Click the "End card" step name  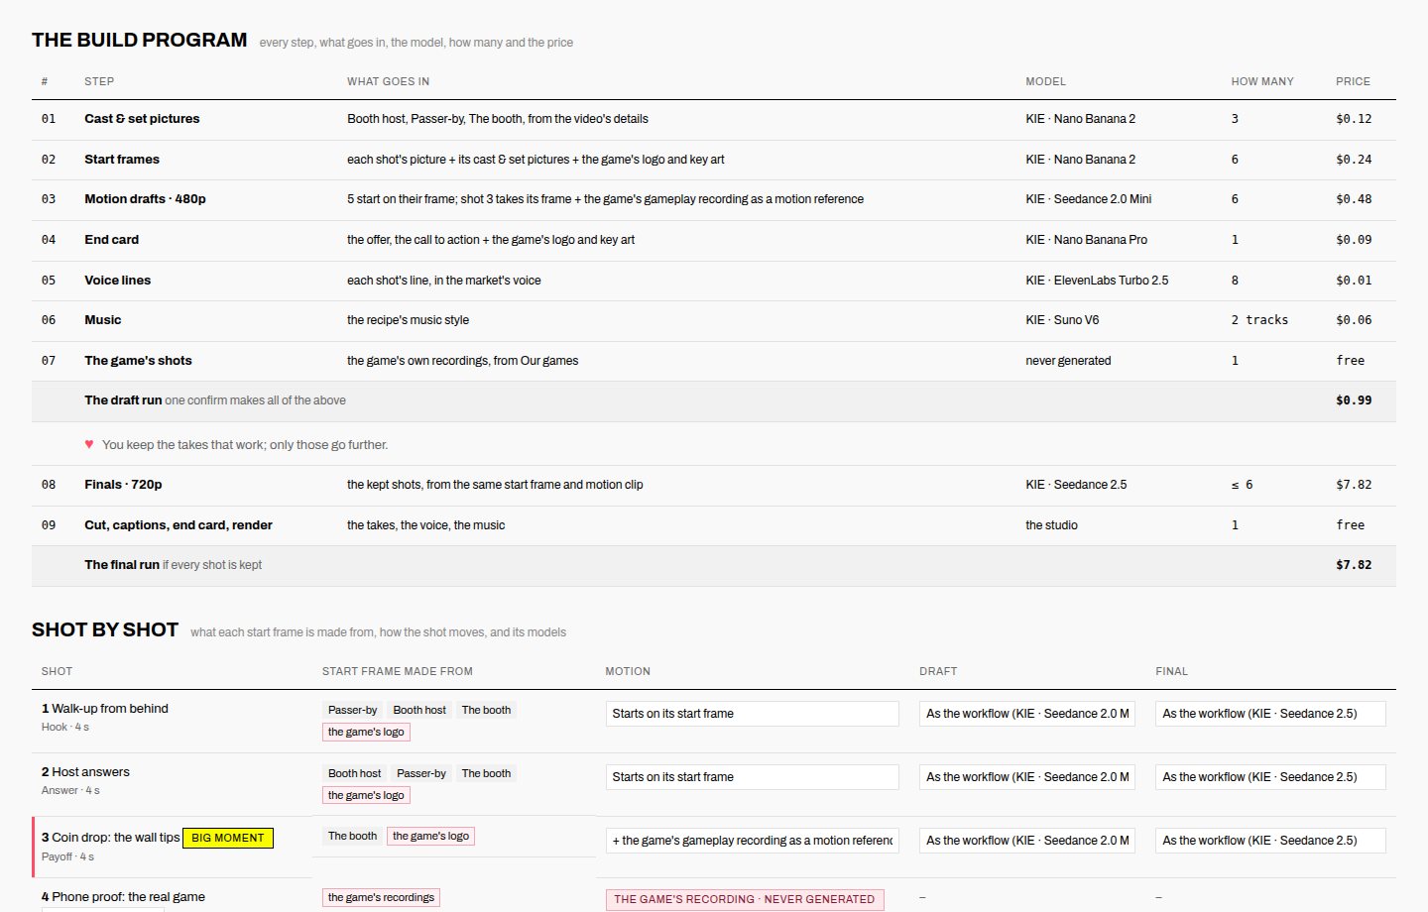(x=111, y=240)
